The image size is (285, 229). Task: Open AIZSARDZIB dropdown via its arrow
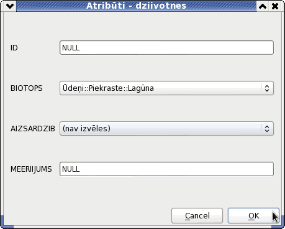tap(267, 129)
